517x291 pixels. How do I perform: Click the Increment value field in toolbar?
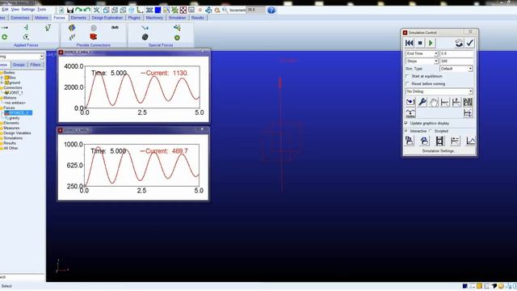click(255, 11)
